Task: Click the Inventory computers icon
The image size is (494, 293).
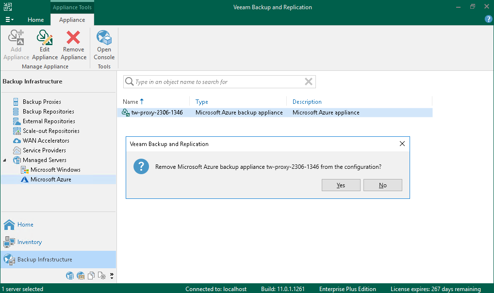Action: click(9, 242)
